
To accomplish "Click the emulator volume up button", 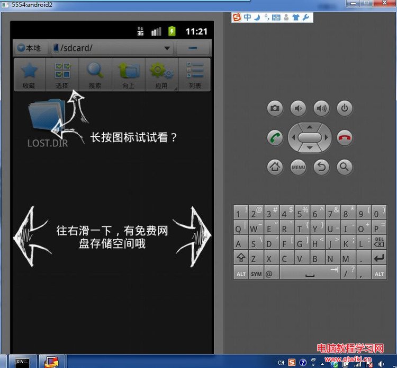I will pyautogui.click(x=321, y=108).
